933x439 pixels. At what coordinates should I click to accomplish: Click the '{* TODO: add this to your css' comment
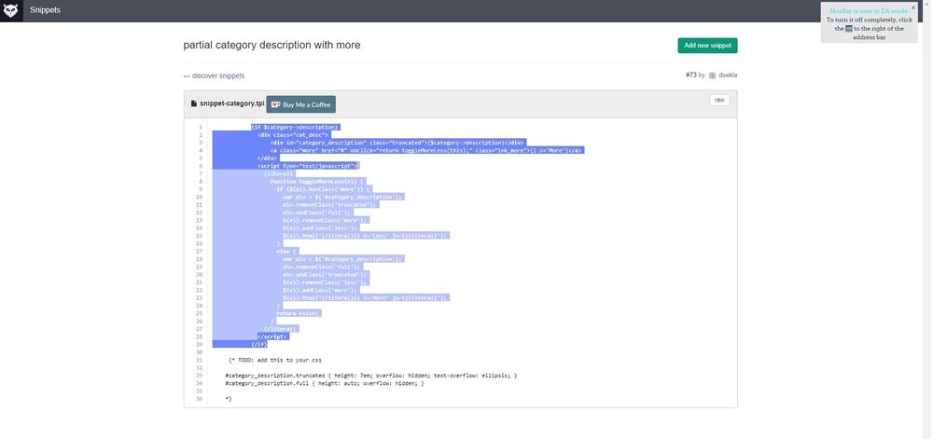(275, 360)
